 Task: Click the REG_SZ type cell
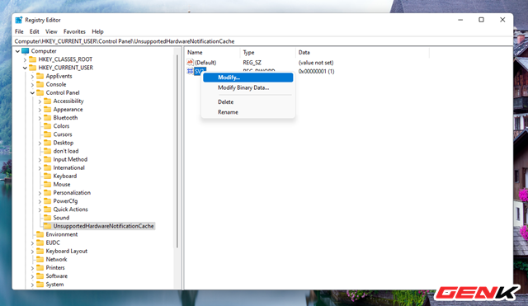(x=252, y=63)
